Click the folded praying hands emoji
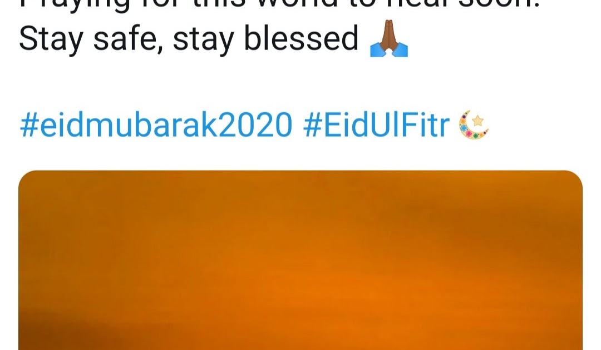The image size is (601, 350). [388, 38]
